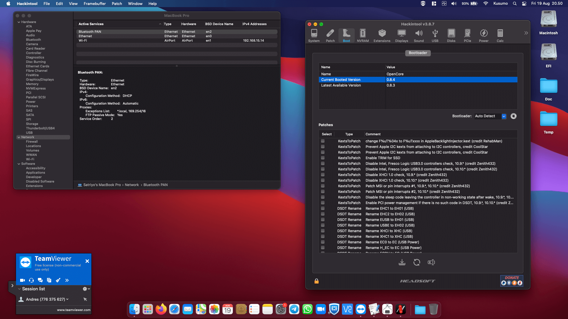
Task: Click the TeamViewer headset audio icon
Action: [x=31, y=280]
